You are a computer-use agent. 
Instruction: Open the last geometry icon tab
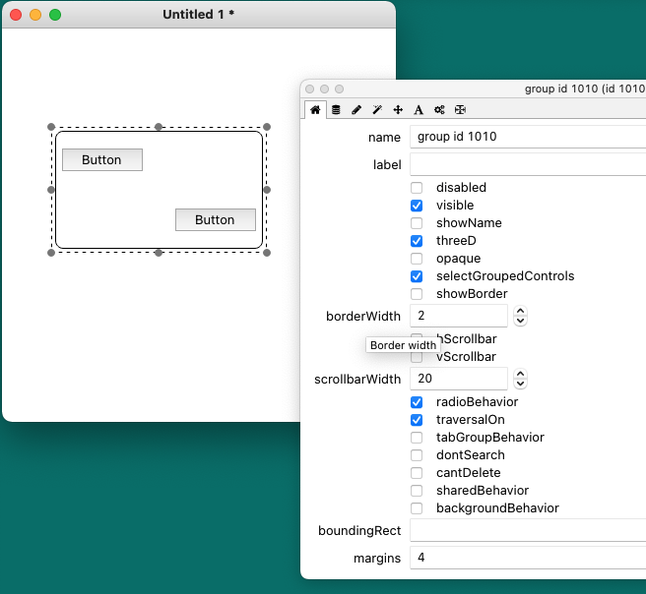coord(460,110)
